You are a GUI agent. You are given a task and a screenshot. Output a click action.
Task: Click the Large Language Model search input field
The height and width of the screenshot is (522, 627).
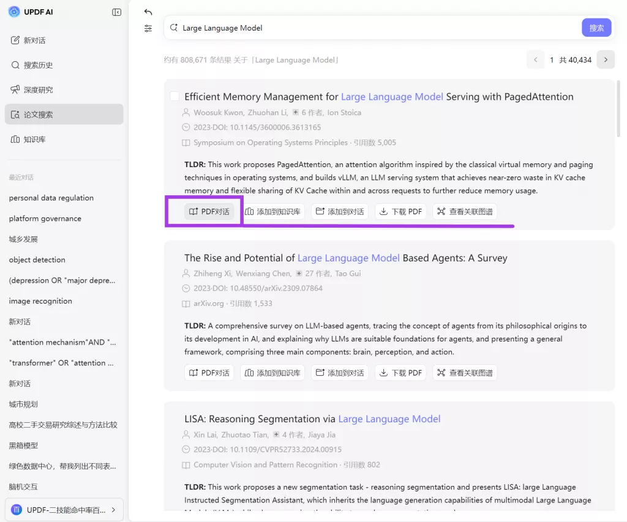367,28
